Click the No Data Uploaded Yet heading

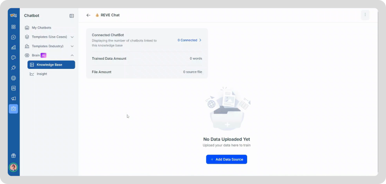click(226, 139)
